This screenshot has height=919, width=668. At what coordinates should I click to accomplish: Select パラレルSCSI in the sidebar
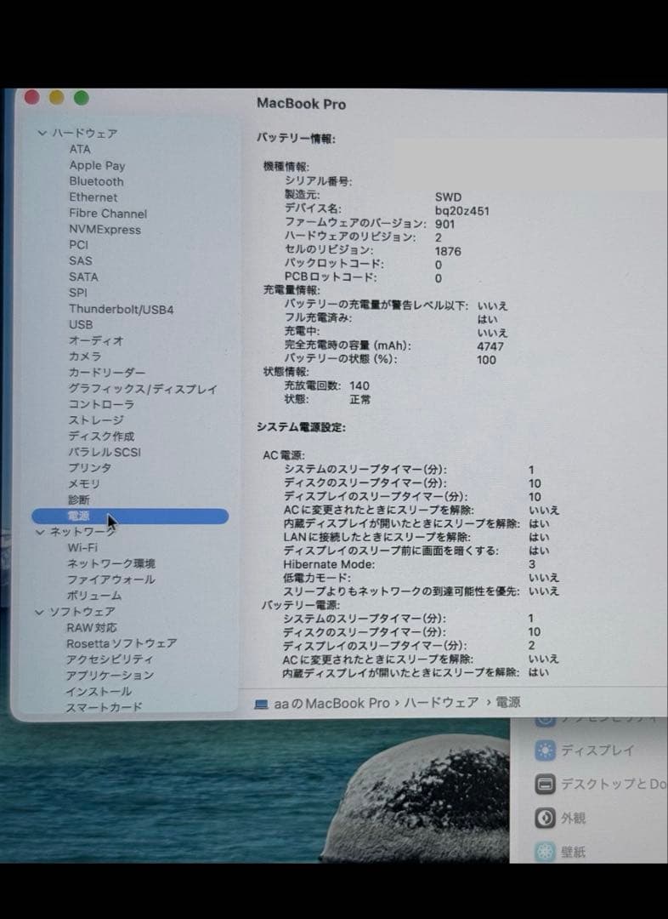click(x=105, y=452)
